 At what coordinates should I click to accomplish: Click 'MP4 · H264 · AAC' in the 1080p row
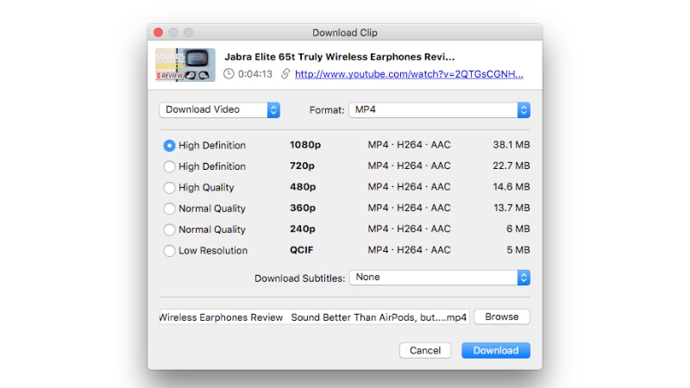tap(409, 145)
